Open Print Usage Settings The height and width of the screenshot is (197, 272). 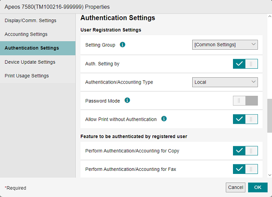pos(38,76)
